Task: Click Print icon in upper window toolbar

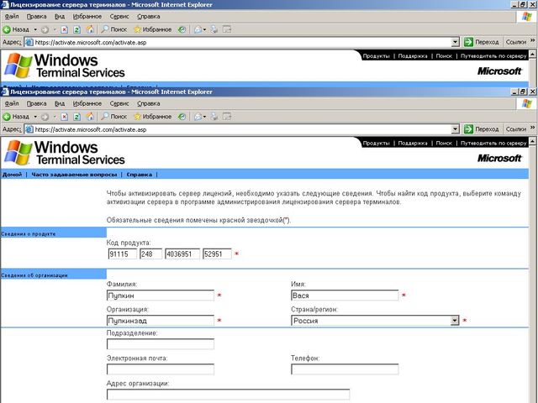Action: [214, 29]
